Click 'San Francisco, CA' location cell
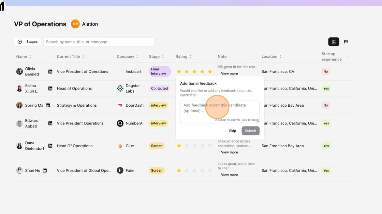Viewport: 382px width, 214px height. click(278, 71)
